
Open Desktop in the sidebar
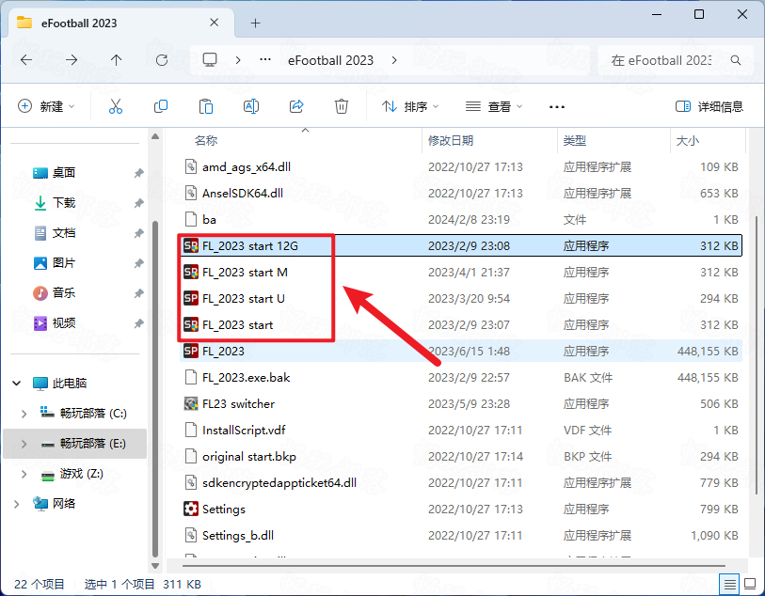pos(63,173)
